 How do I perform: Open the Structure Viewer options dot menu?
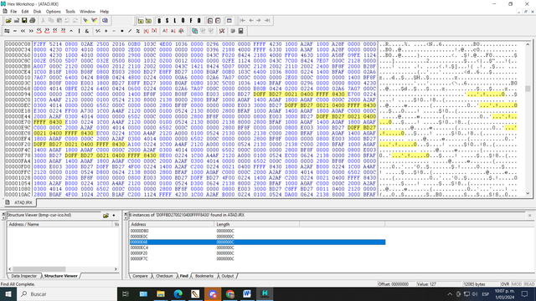pyautogui.click(x=114, y=216)
